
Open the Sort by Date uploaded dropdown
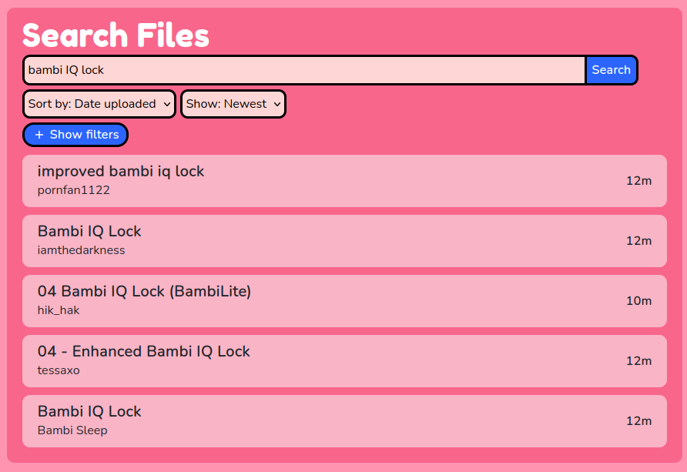(99, 104)
